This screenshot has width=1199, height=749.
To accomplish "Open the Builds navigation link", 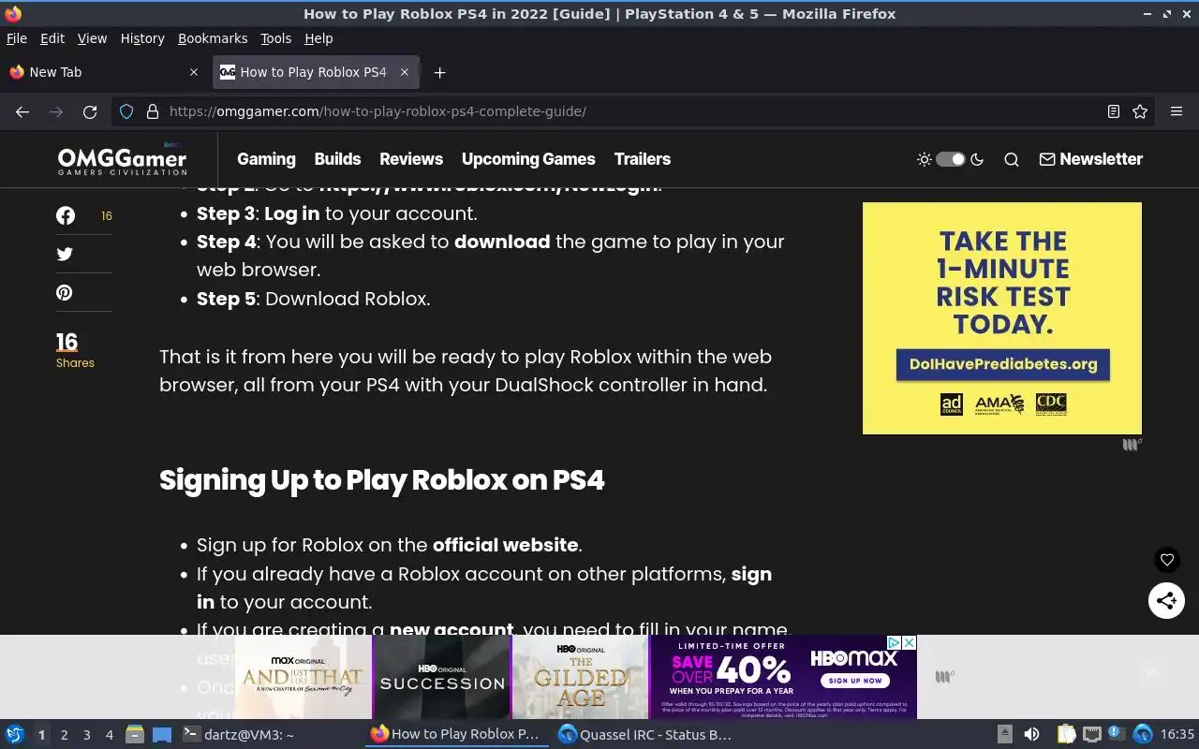I will coord(337,159).
